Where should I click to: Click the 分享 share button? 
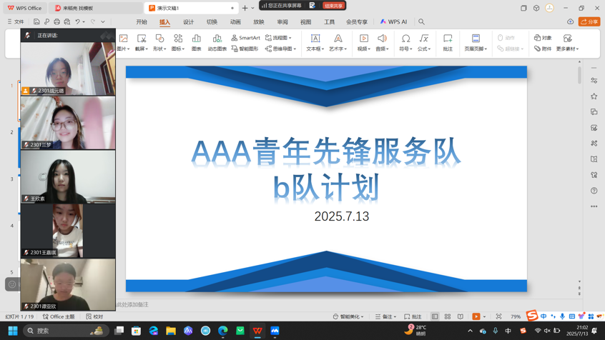(589, 22)
